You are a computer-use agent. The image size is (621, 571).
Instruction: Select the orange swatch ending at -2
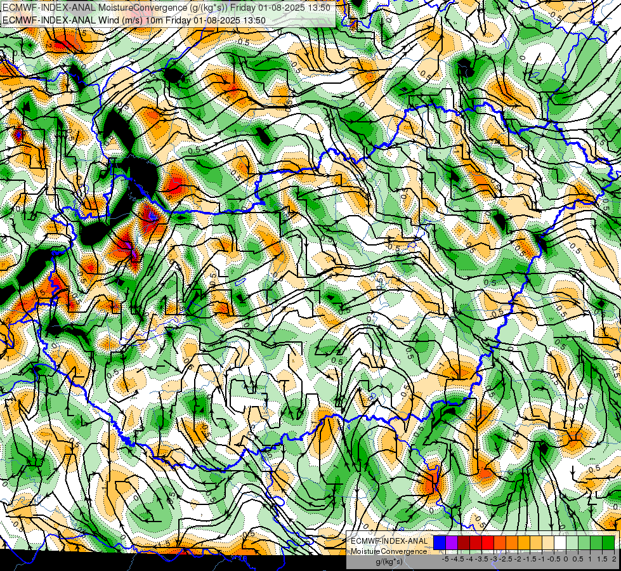(512, 542)
